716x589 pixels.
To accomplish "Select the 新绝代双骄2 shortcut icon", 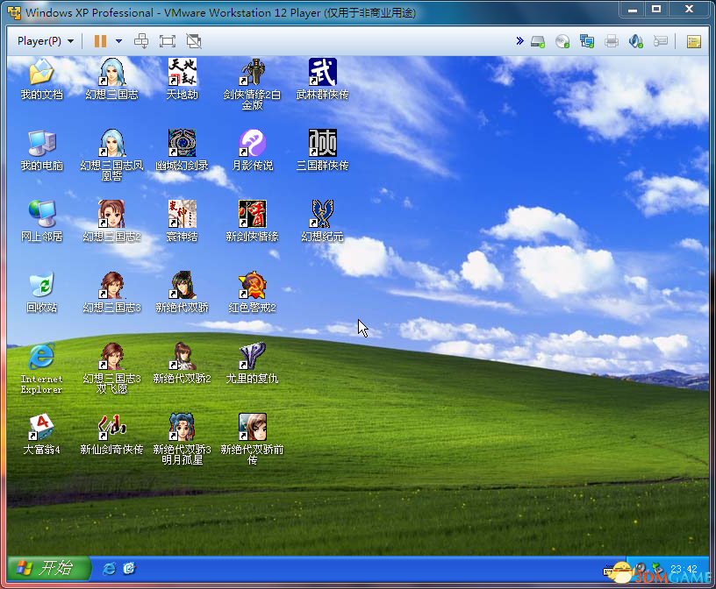I will 183,363.
